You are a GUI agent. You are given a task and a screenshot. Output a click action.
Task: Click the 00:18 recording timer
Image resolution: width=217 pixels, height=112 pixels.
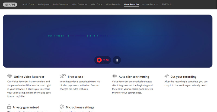(106, 60)
